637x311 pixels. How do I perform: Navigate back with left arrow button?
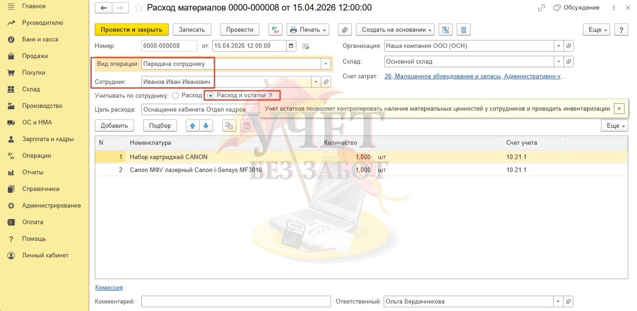(104, 8)
